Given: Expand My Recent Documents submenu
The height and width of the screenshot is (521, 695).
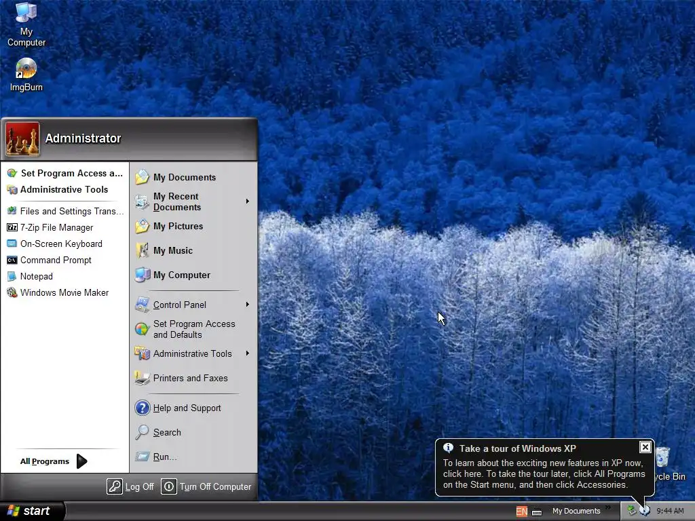Looking at the screenshot, I should pyautogui.click(x=247, y=201).
